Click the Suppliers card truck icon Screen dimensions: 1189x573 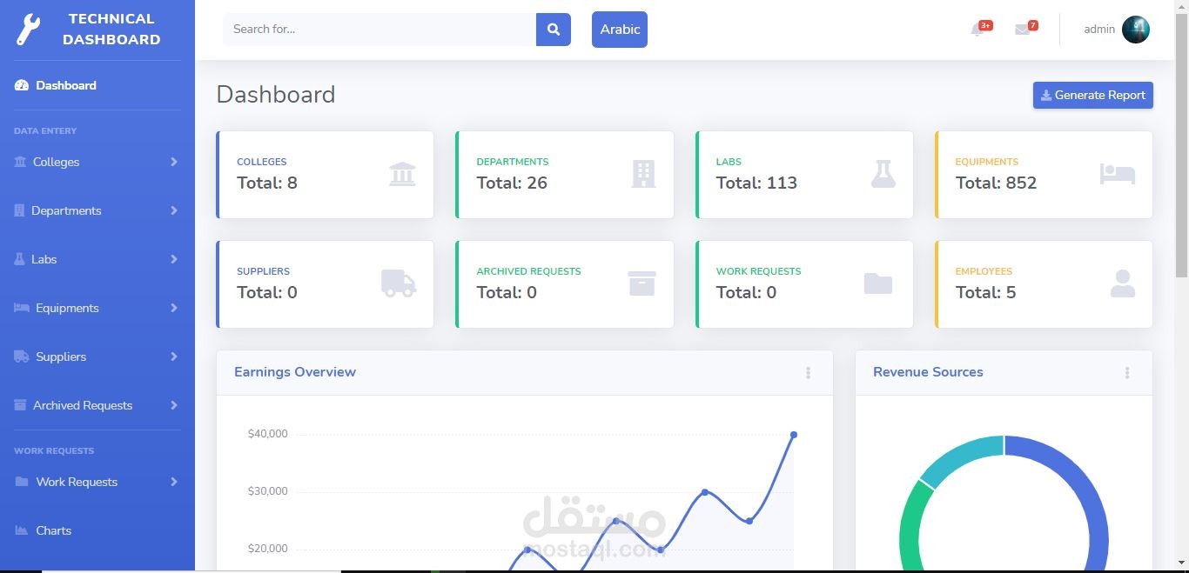click(399, 283)
